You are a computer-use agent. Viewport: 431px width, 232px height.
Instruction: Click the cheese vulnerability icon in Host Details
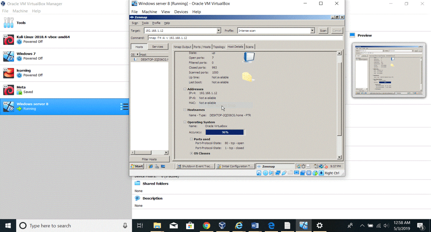tap(248, 77)
